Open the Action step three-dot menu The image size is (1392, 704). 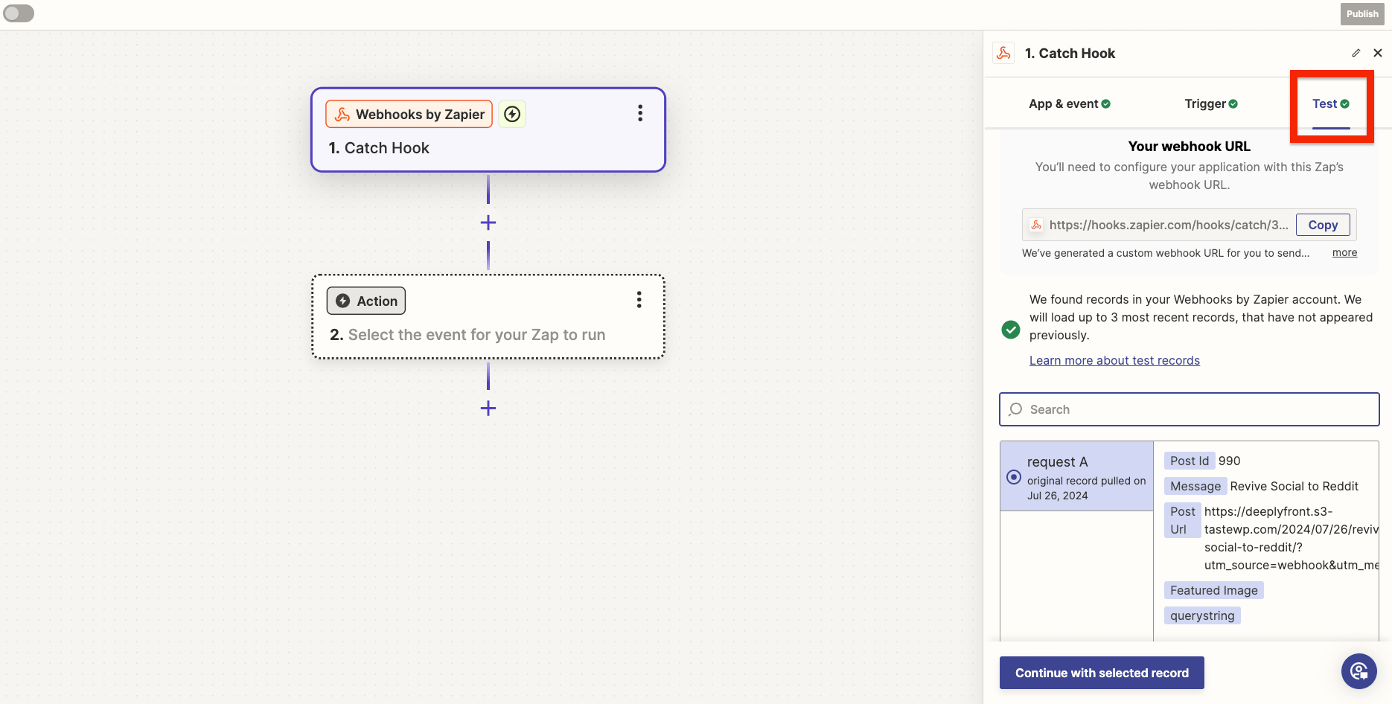pos(639,300)
